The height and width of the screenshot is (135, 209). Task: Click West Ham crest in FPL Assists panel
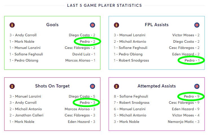click(116, 25)
